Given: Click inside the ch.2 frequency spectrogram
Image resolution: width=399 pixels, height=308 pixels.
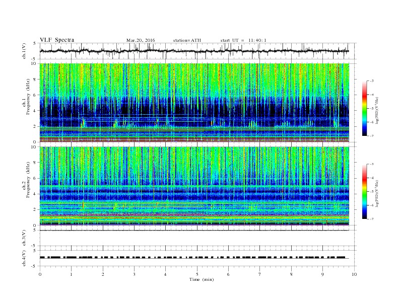Looking at the screenshot, I should [194, 186].
